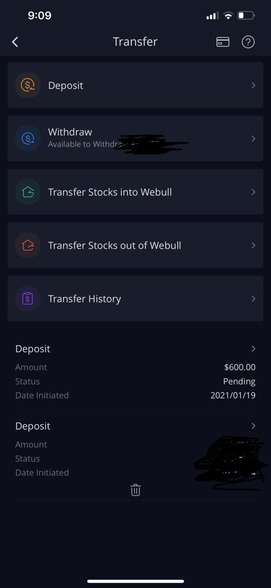Tap the green transfer-in house icon
Image resolution: width=271 pixels, height=588 pixels.
[28, 192]
